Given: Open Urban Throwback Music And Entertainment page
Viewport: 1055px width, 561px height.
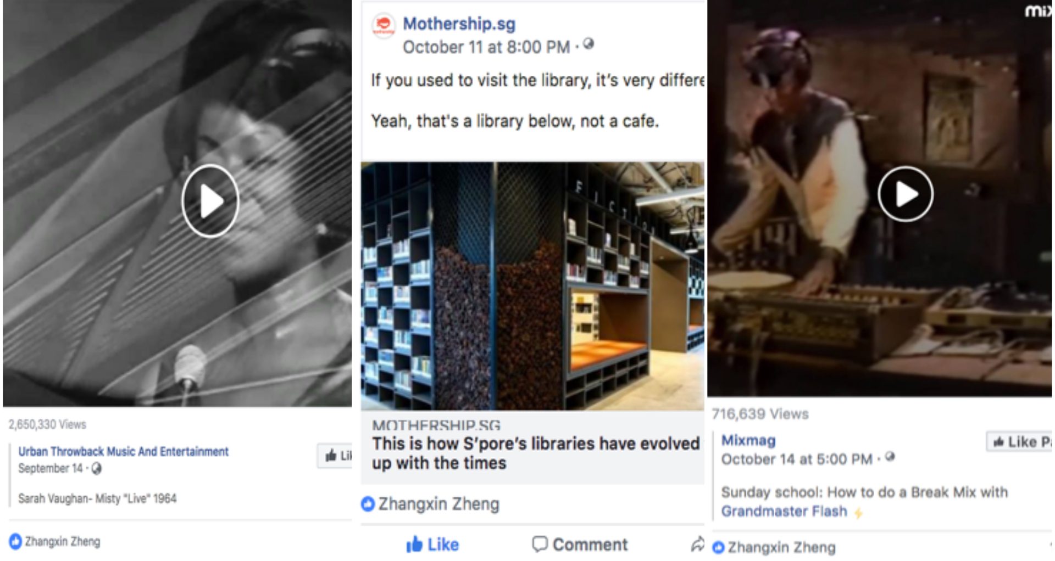Looking at the screenshot, I should point(123,451).
